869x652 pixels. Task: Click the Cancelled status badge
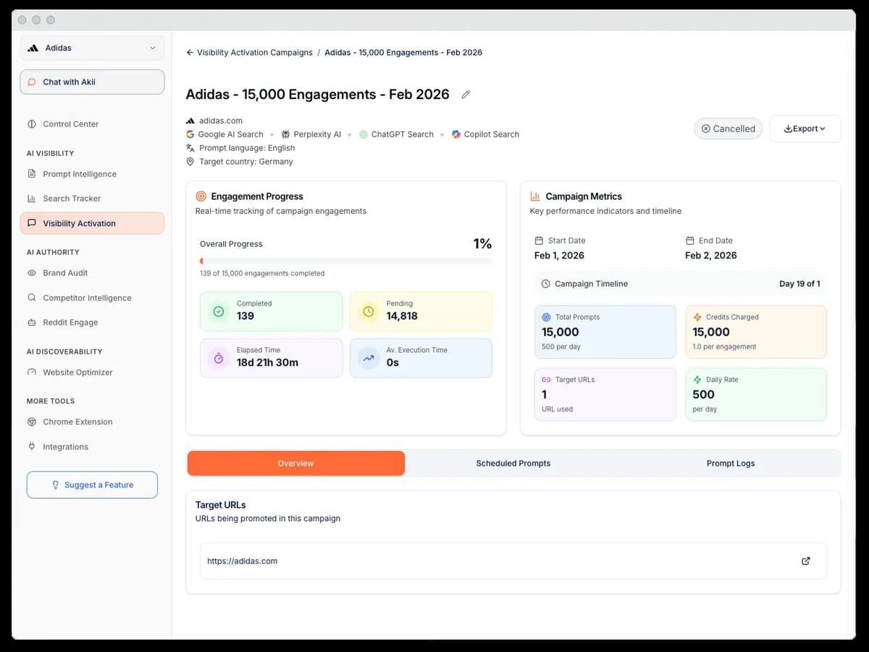tap(728, 128)
